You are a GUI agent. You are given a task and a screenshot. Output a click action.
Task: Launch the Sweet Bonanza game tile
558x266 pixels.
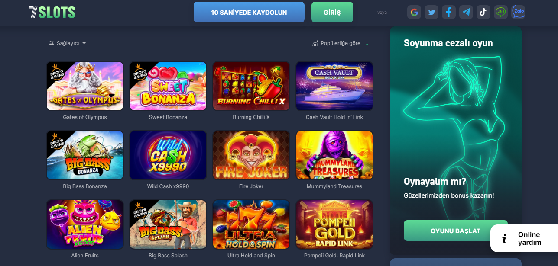click(168, 86)
